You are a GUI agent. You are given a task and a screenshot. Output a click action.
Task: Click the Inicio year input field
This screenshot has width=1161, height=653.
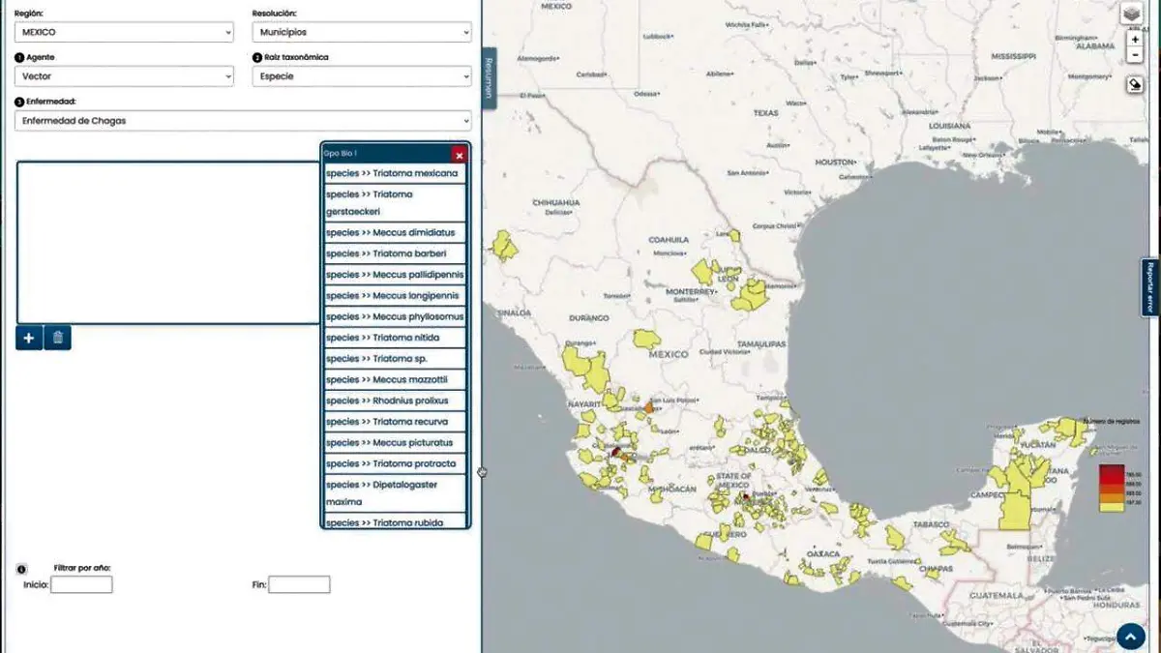click(x=81, y=584)
